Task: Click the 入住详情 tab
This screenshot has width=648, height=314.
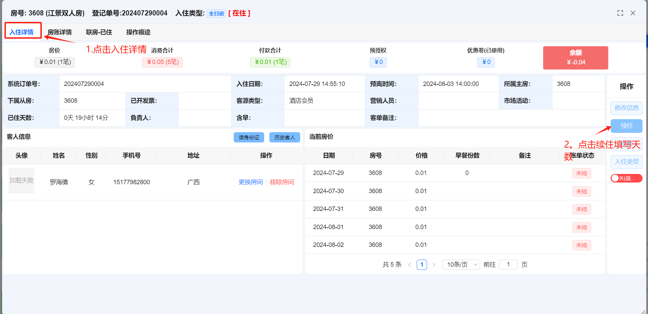Action: point(22,32)
